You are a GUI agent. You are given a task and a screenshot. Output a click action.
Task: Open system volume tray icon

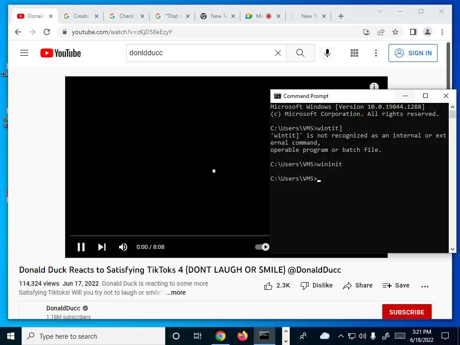(363, 336)
